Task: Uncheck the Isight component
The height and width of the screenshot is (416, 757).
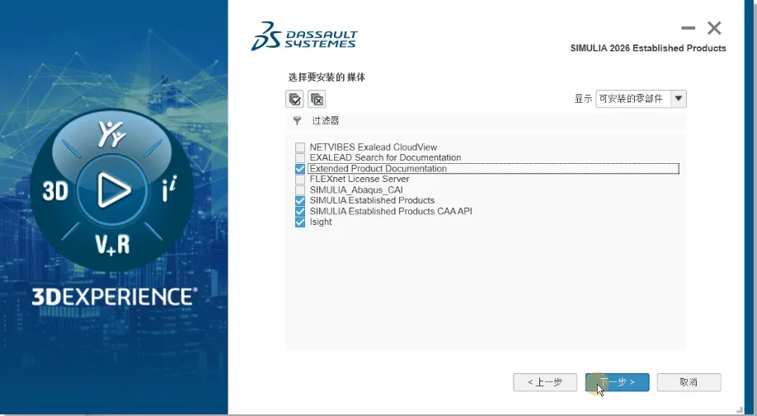Action: point(300,222)
